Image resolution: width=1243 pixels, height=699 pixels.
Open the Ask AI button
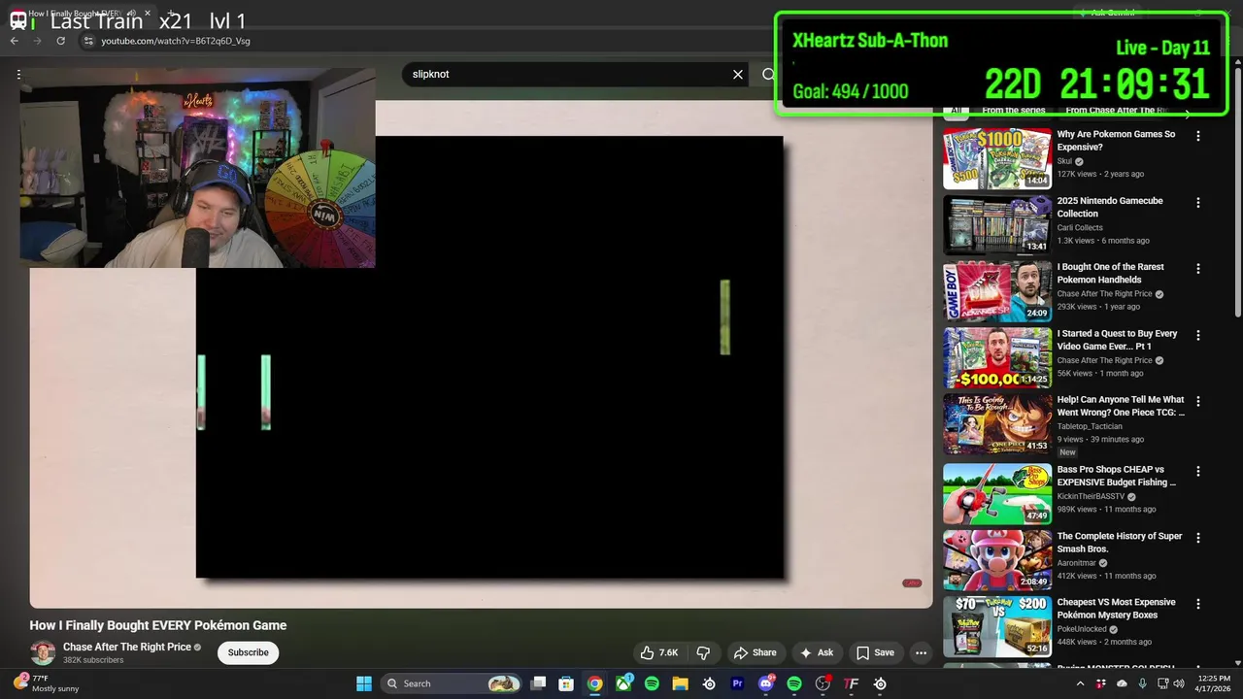(816, 652)
